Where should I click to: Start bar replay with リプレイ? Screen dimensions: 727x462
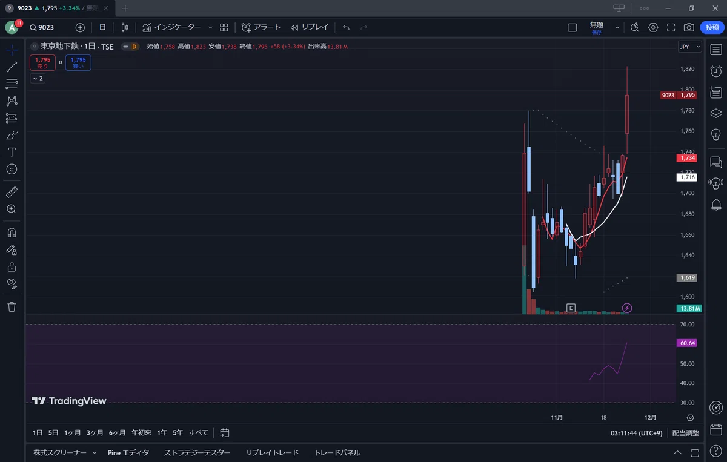click(309, 27)
